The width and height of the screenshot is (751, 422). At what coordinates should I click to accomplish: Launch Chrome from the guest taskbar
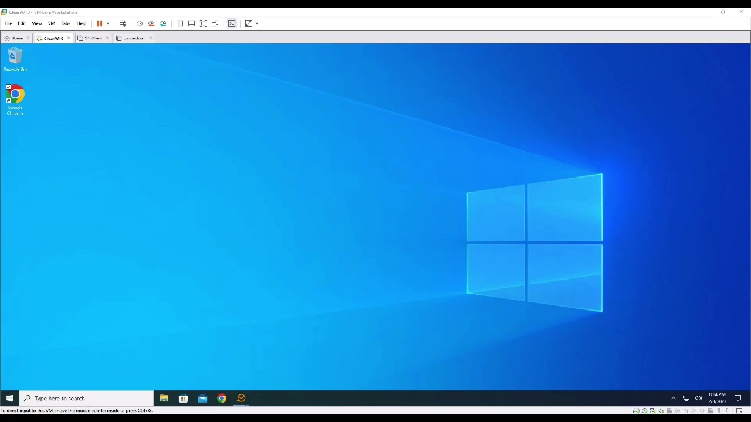tap(222, 399)
